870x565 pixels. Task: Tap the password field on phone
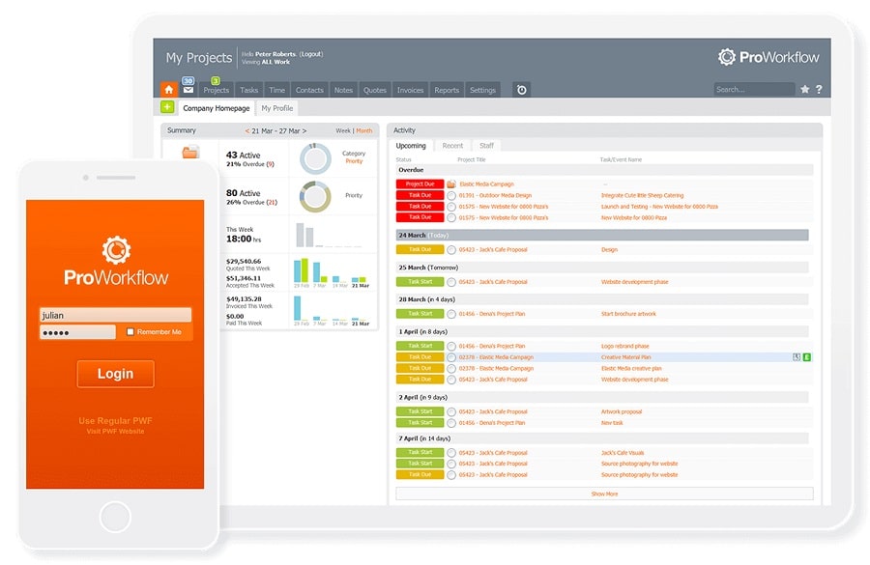point(77,332)
